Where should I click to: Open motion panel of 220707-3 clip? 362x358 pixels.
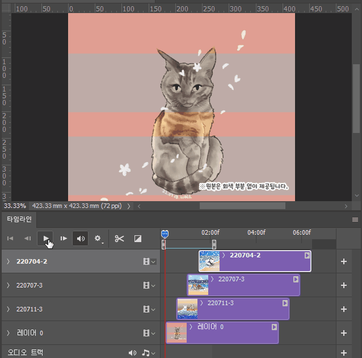(296, 279)
